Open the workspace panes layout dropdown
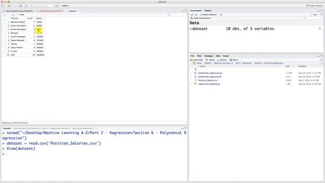 point(57,6)
